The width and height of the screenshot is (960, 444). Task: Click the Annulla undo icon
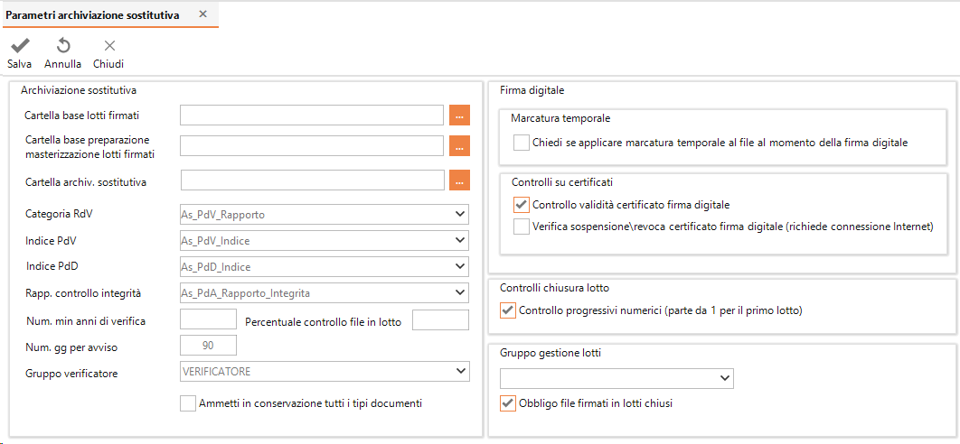63,45
